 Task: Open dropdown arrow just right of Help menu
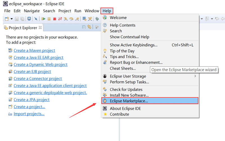202,19
